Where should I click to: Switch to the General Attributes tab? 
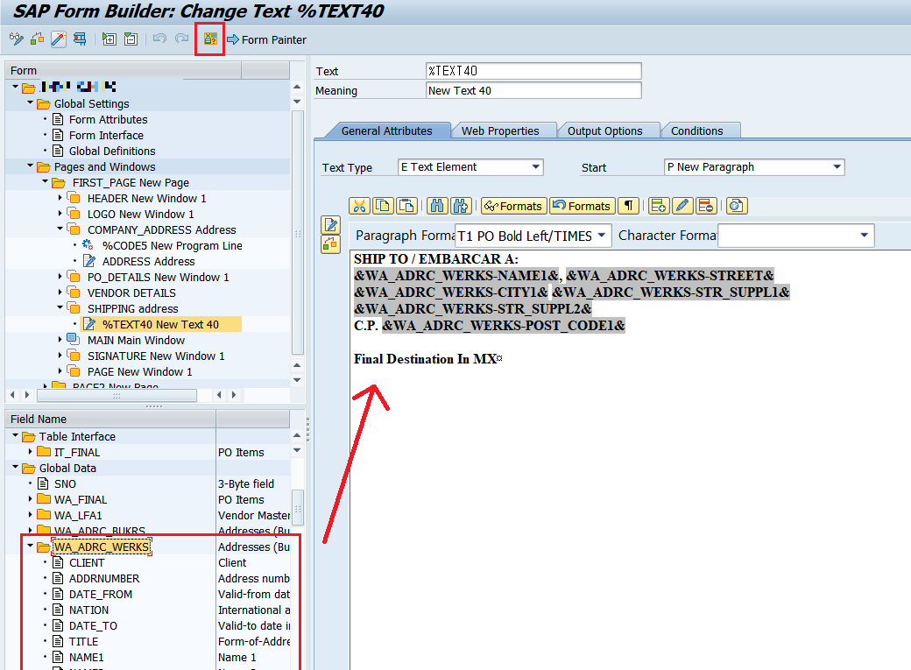click(387, 130)
